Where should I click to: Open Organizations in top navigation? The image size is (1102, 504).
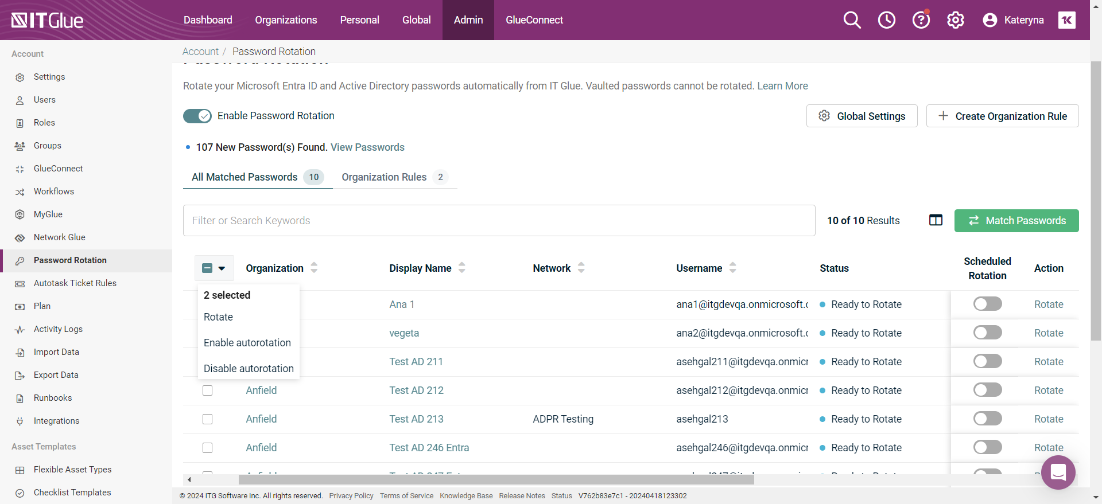(x=286, y=20)
